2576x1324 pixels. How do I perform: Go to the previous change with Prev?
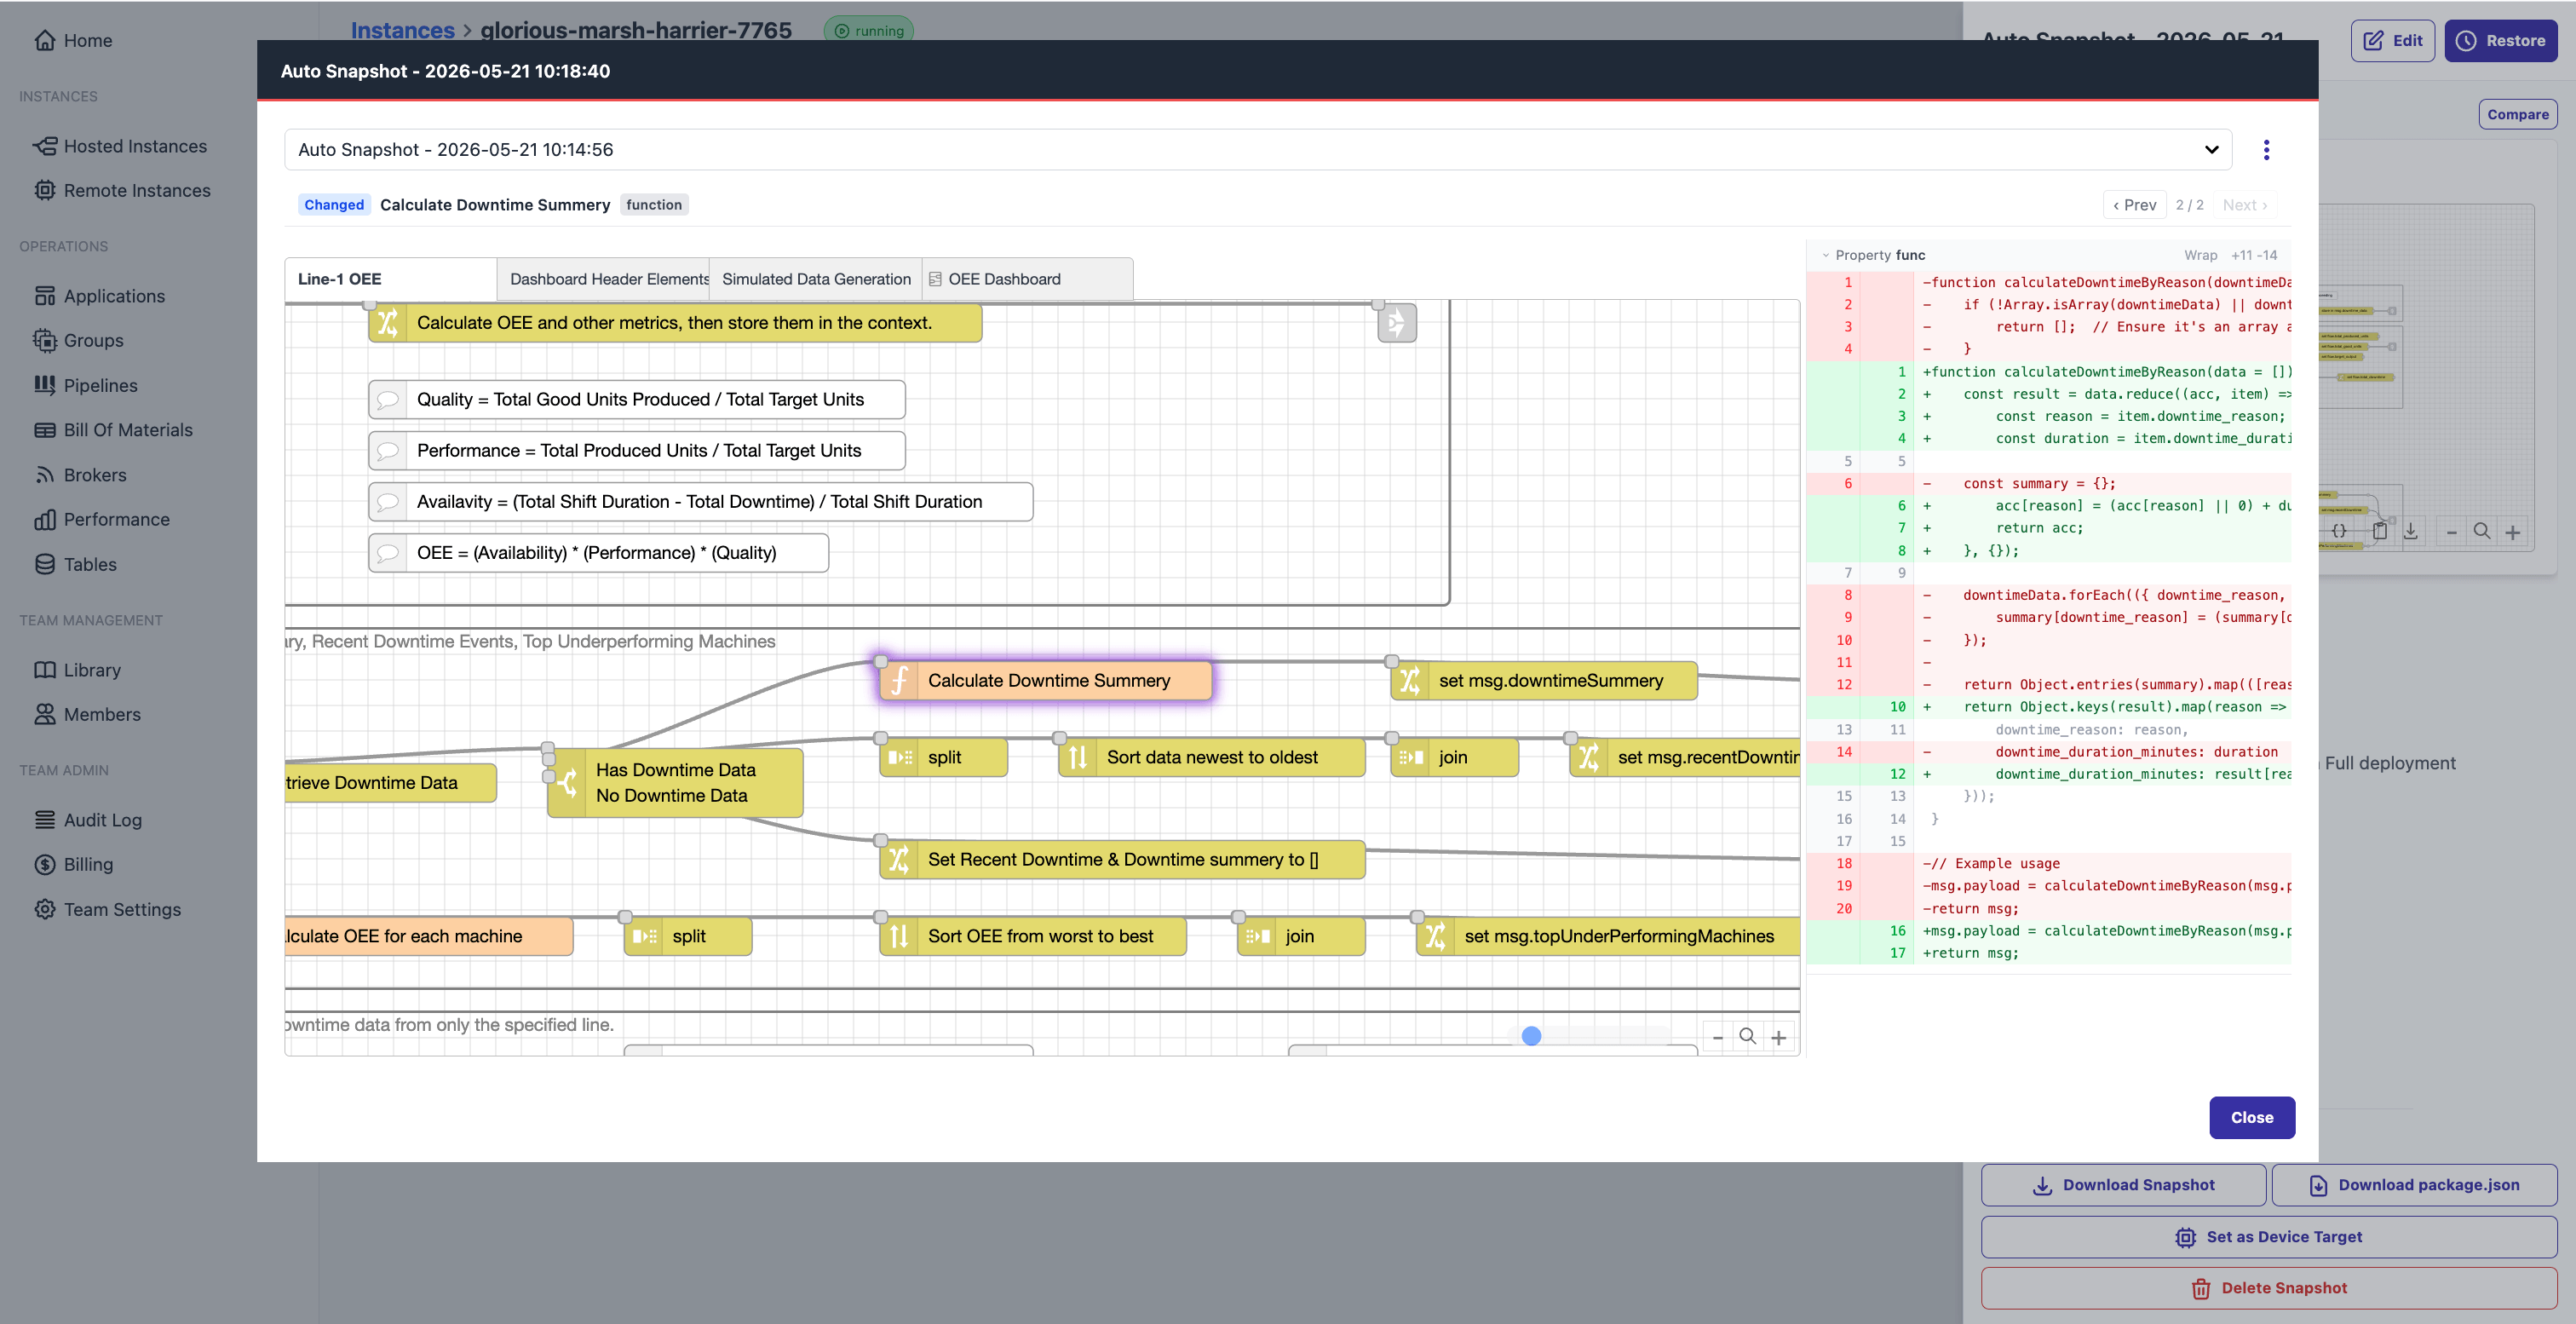click(2134, 205)
